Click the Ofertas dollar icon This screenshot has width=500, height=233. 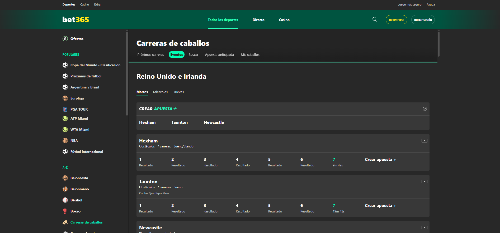(x=65, y=39)
